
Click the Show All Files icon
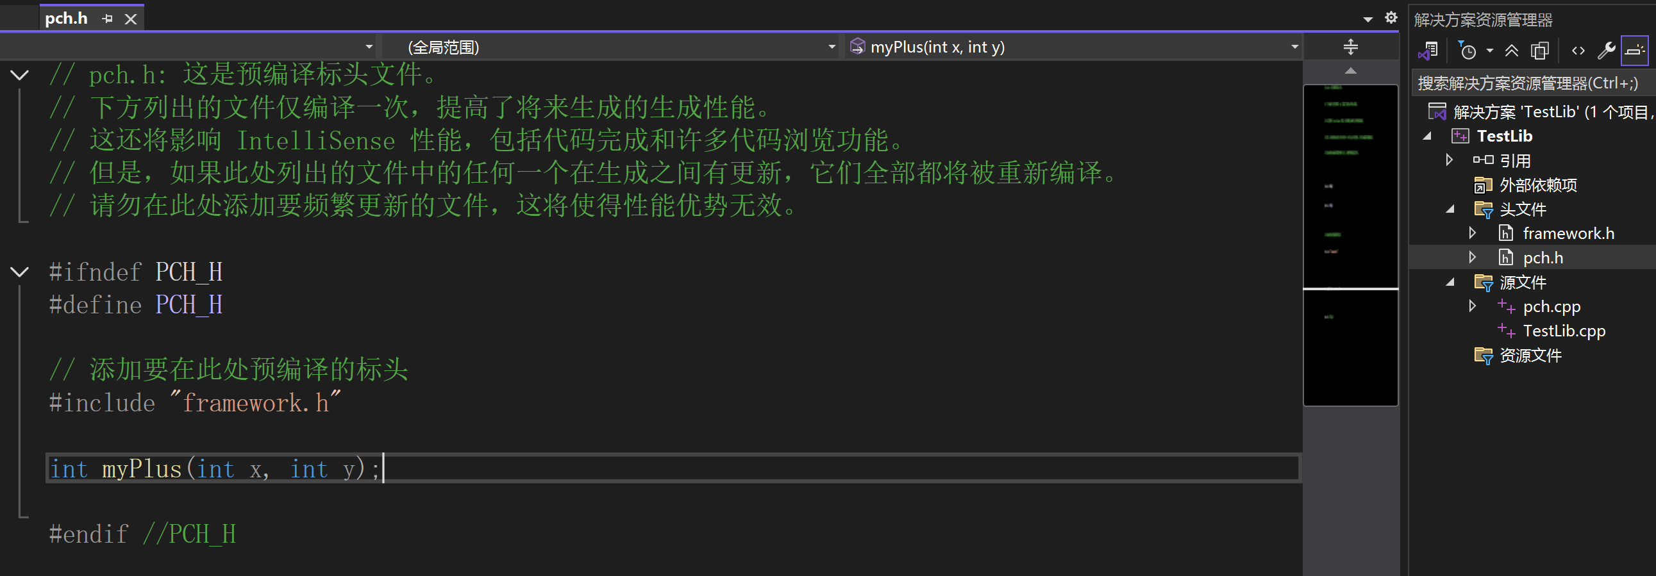tap(1540, 51)
